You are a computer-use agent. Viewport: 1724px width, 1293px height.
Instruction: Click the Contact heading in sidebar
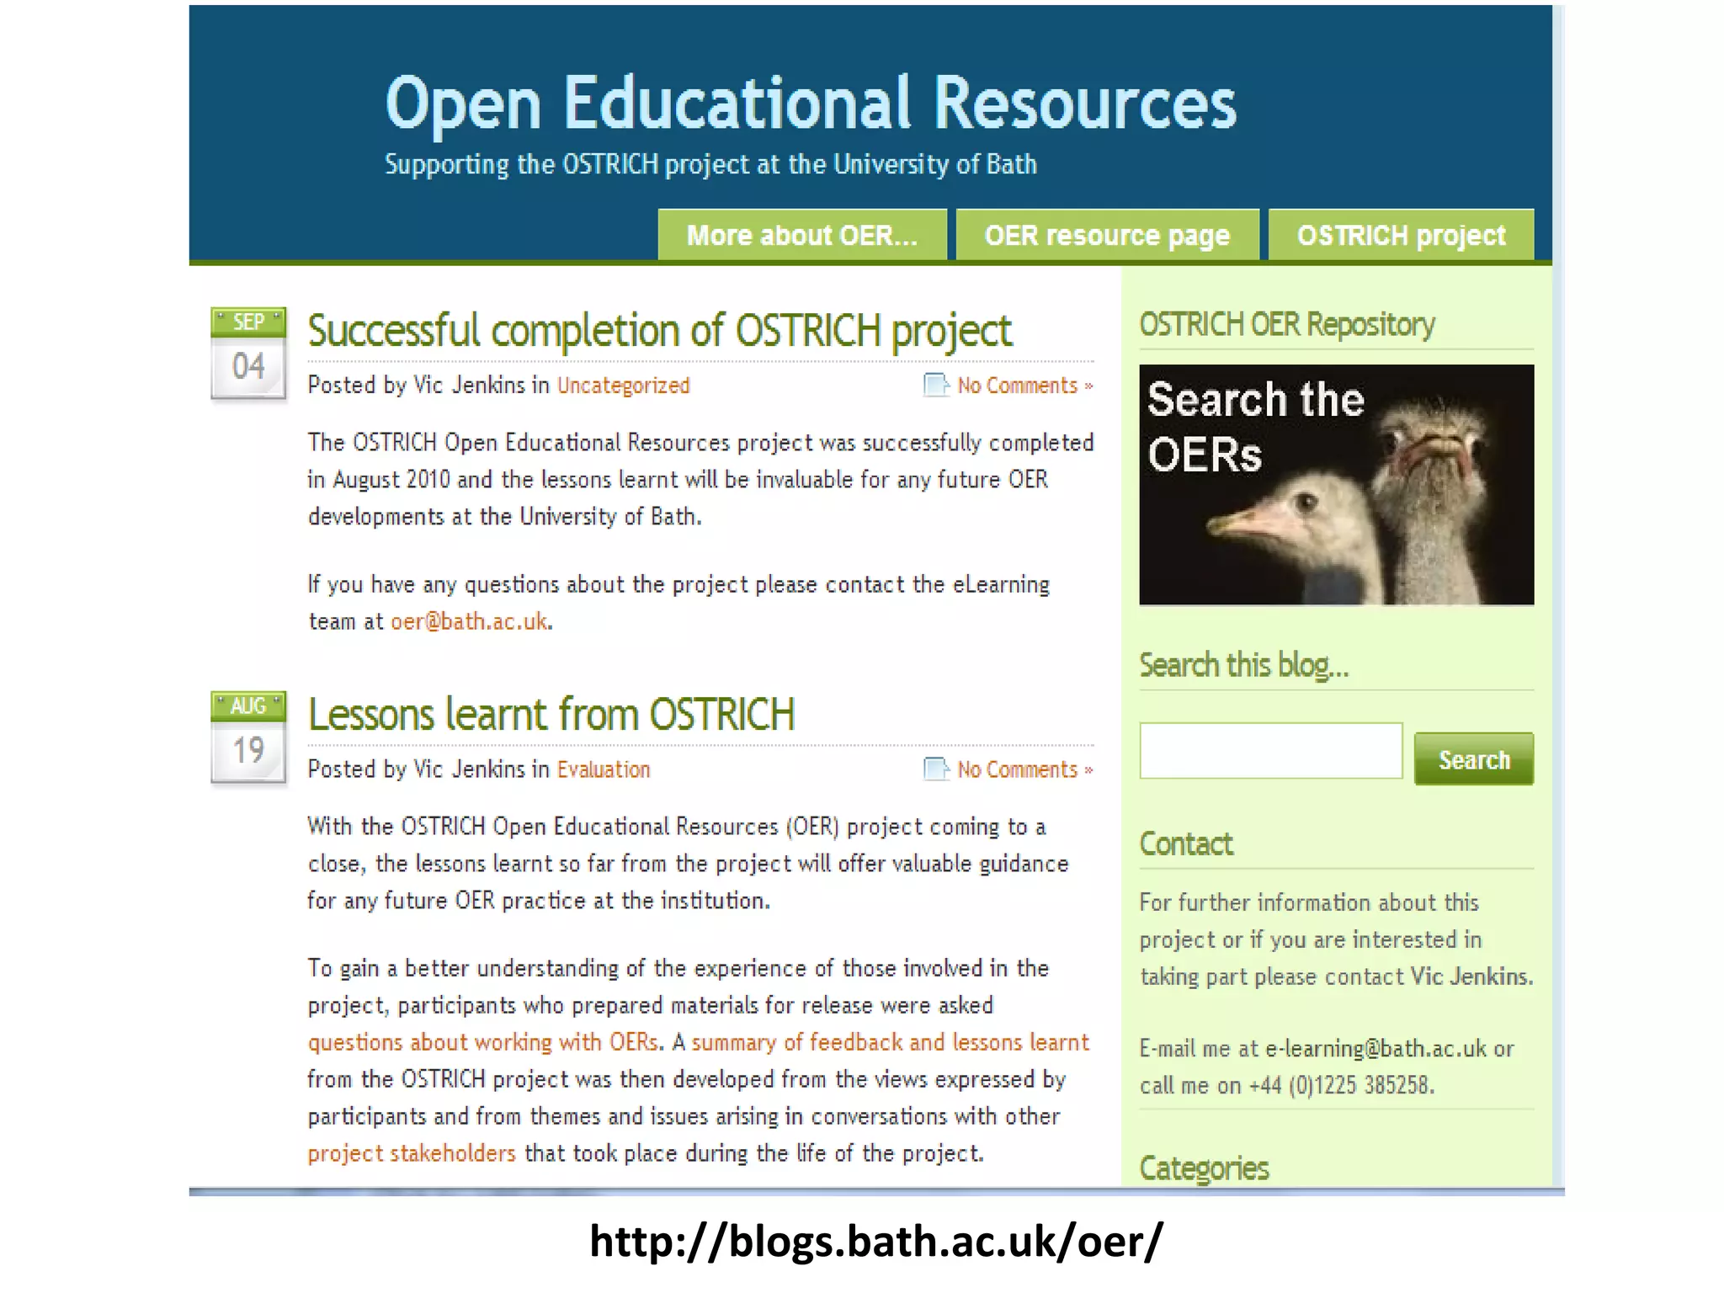click(1186, 843)
